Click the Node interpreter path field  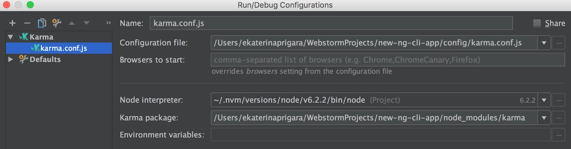click(374, 100)
